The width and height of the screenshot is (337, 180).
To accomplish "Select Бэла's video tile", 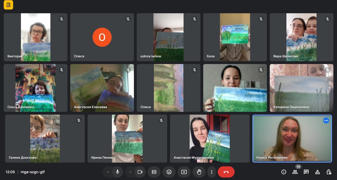I will pyautogui.click(x=235, y=37).
